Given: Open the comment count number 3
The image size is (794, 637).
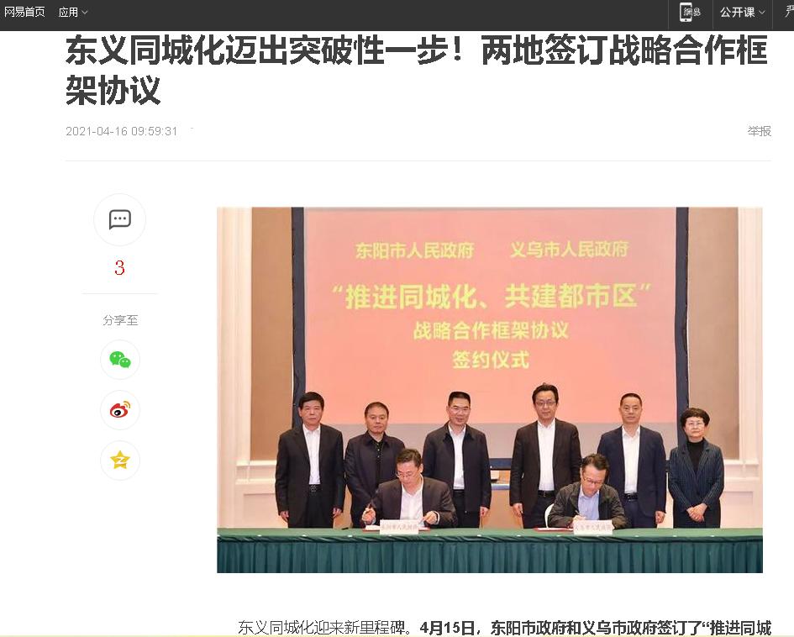Looking at the screenshot, I should (x=119, y=268).
